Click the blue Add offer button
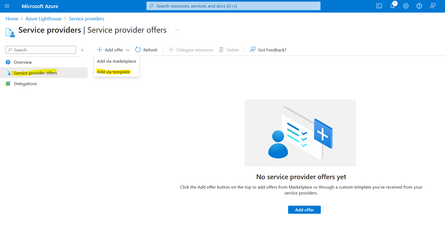This screenshot has width=445, height=244. (x=304, y=210)
